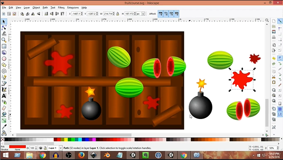The height and width of the screenshot is (160, 283).
Task: Activate the Zoom magnifier tool
Action: 4,40
